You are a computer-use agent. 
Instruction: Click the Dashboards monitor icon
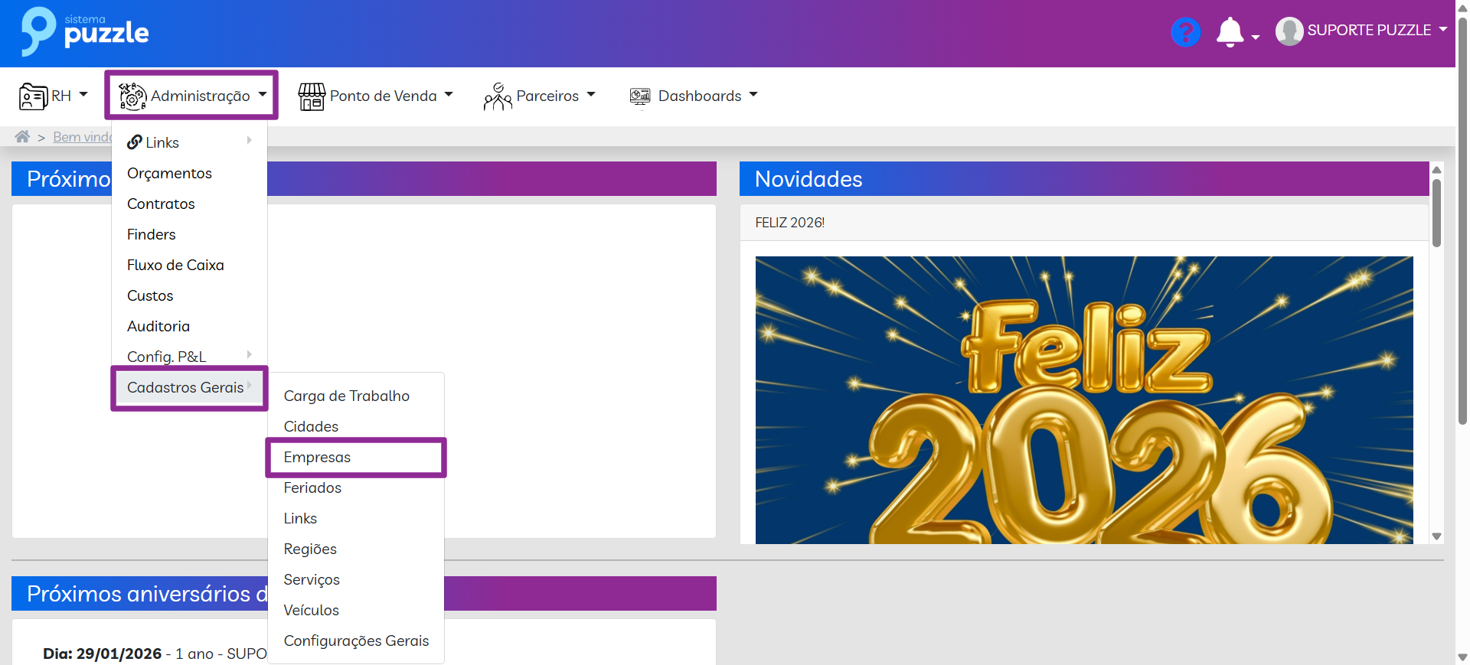click(640, 96)
